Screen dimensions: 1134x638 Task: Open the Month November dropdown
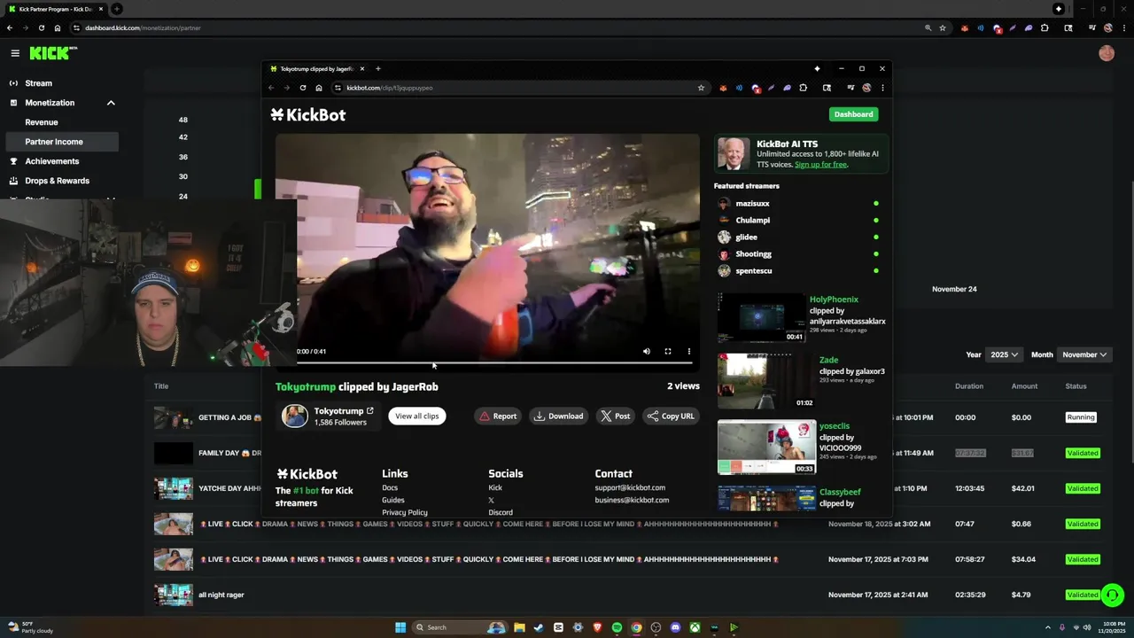coord(1085,354)
